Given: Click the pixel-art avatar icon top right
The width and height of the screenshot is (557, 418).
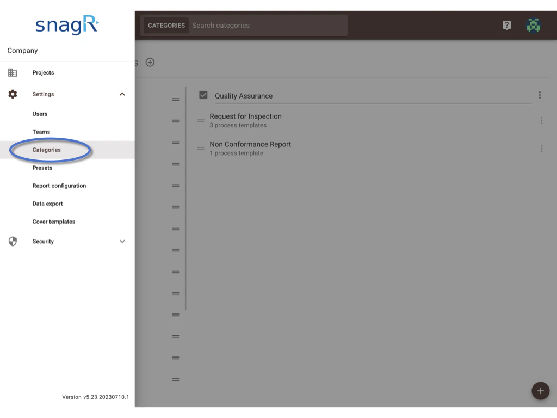Looking at the screenshot, I should tap(534, 25).
